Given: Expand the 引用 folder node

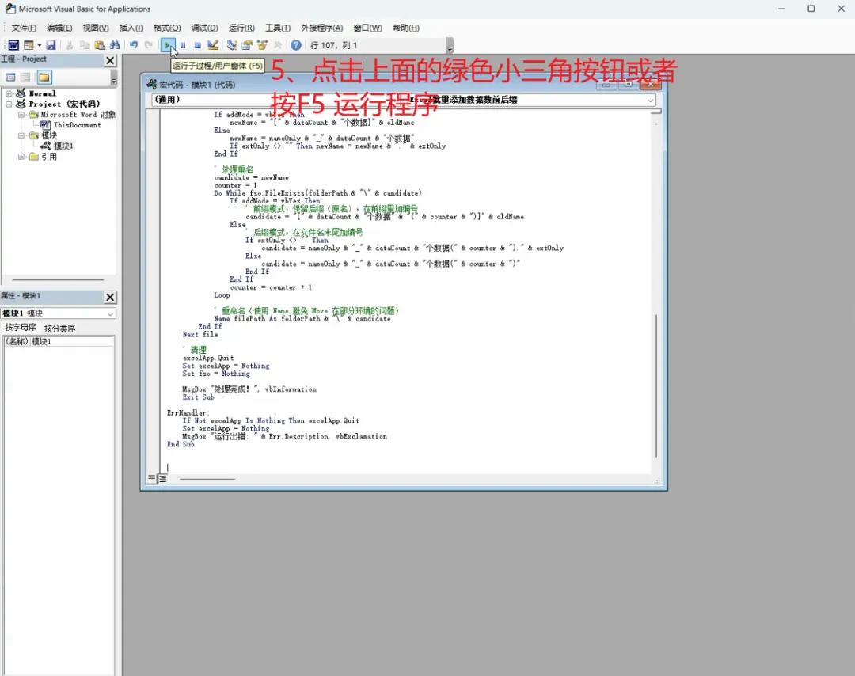Looking at the screenshot, I should pos(21,157).
